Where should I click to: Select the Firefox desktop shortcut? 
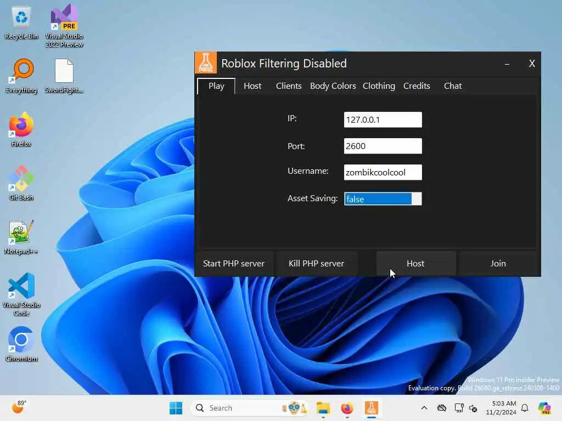tap(21, 129)
